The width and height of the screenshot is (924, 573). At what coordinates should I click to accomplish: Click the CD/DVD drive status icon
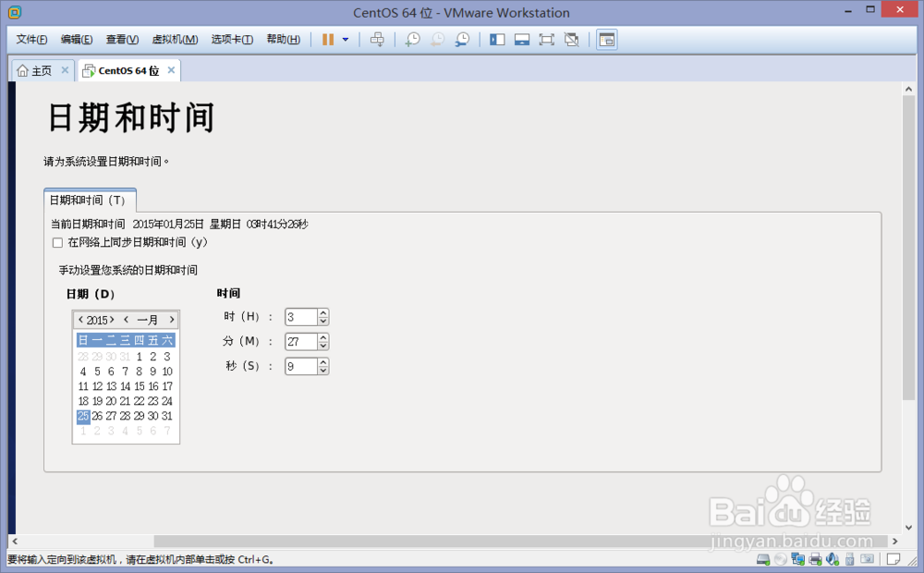pyautogui.click(x=780, y=559)
